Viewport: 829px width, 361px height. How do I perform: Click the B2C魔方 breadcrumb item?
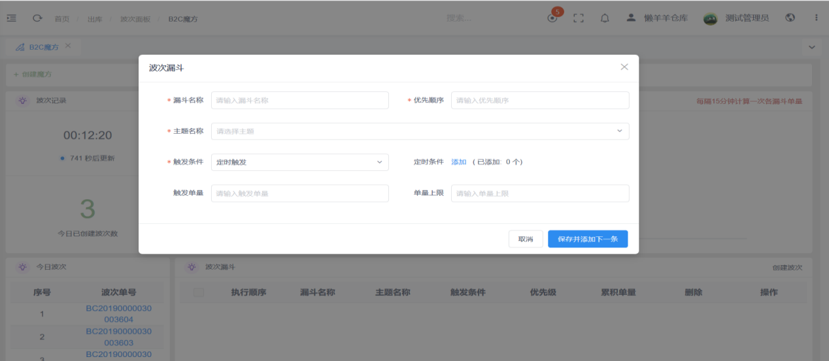coord(183,19)
